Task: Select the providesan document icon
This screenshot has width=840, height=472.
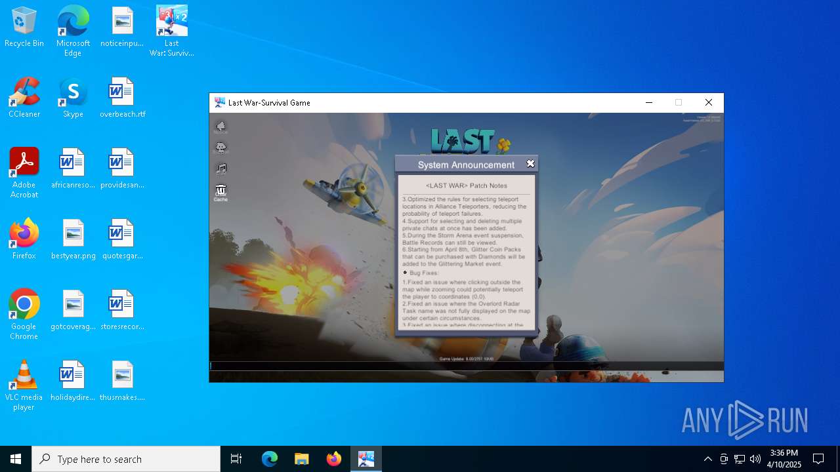Action: 122,169
